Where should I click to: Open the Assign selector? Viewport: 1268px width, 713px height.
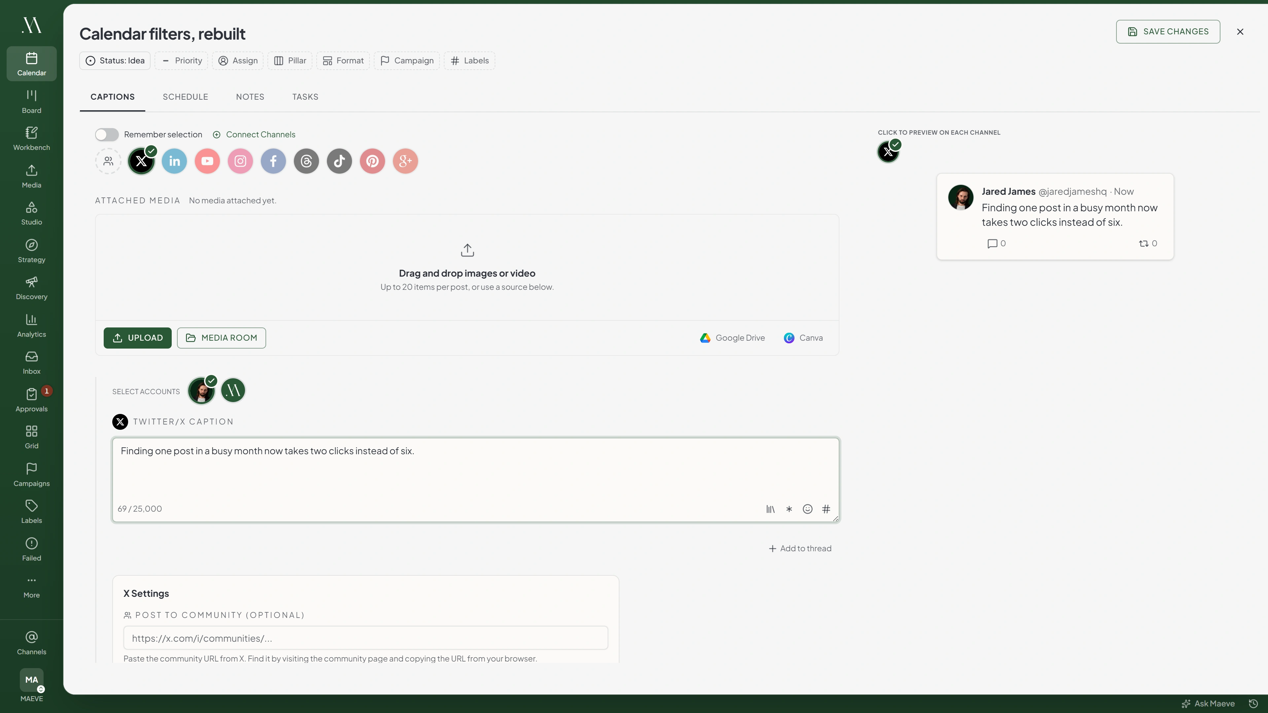tap(238, 60)
